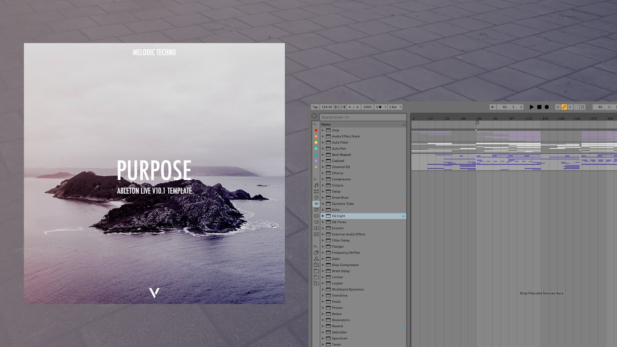617x347 pixels.
Task: Open the Audio Effects browser category icon
Action: pyautogui.click(x=316, y=204)
